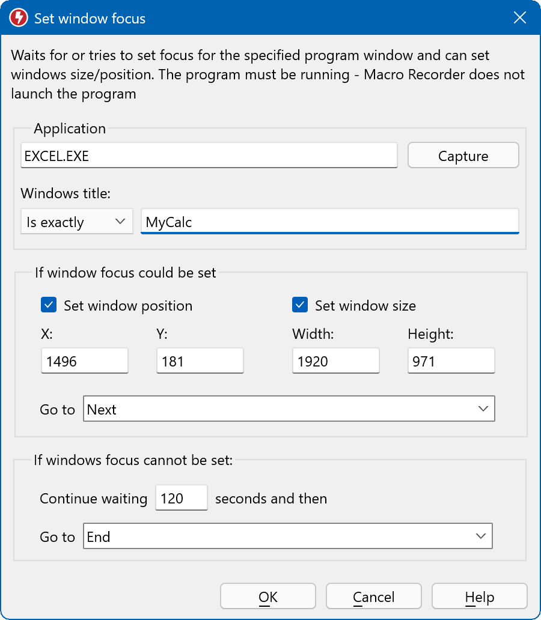Viewport: 541px width, 620px height.
Task: Select the X position field showing 1496
Action: coord(84,360)
